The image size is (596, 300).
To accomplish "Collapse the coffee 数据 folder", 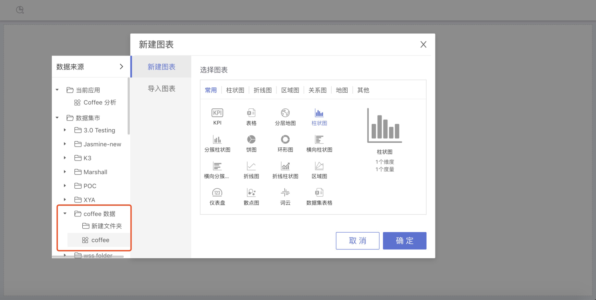I will (x=65, y=214).
